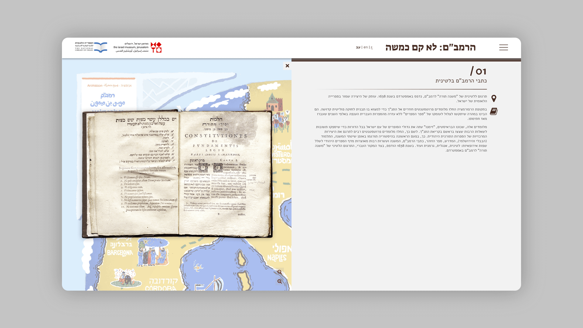Image resolution: width=583 pixels, height=328 pixels.
Task: Click the figures illustration near Barcelona
Action: click(x=153, y=253)
